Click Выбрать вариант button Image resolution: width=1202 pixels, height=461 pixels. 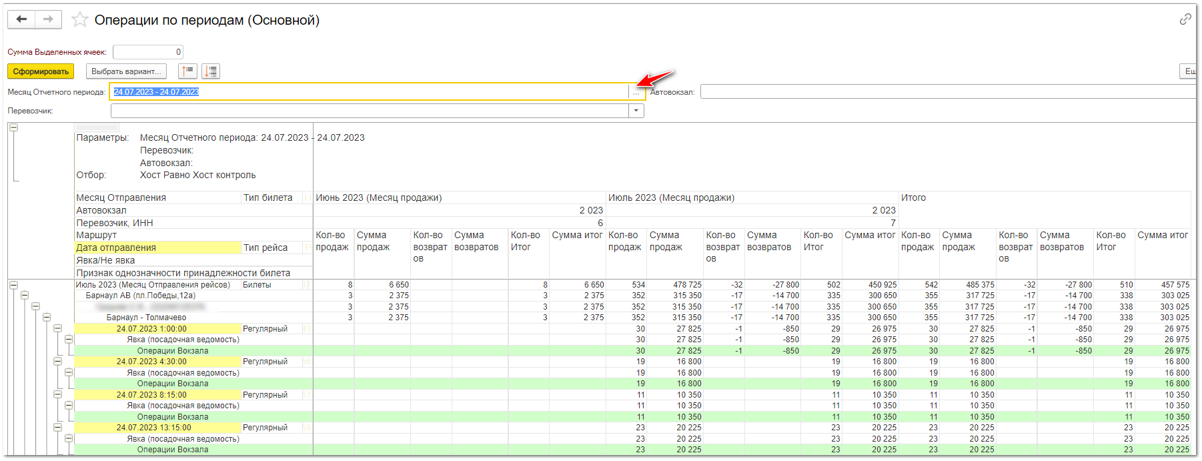(126, 71)
